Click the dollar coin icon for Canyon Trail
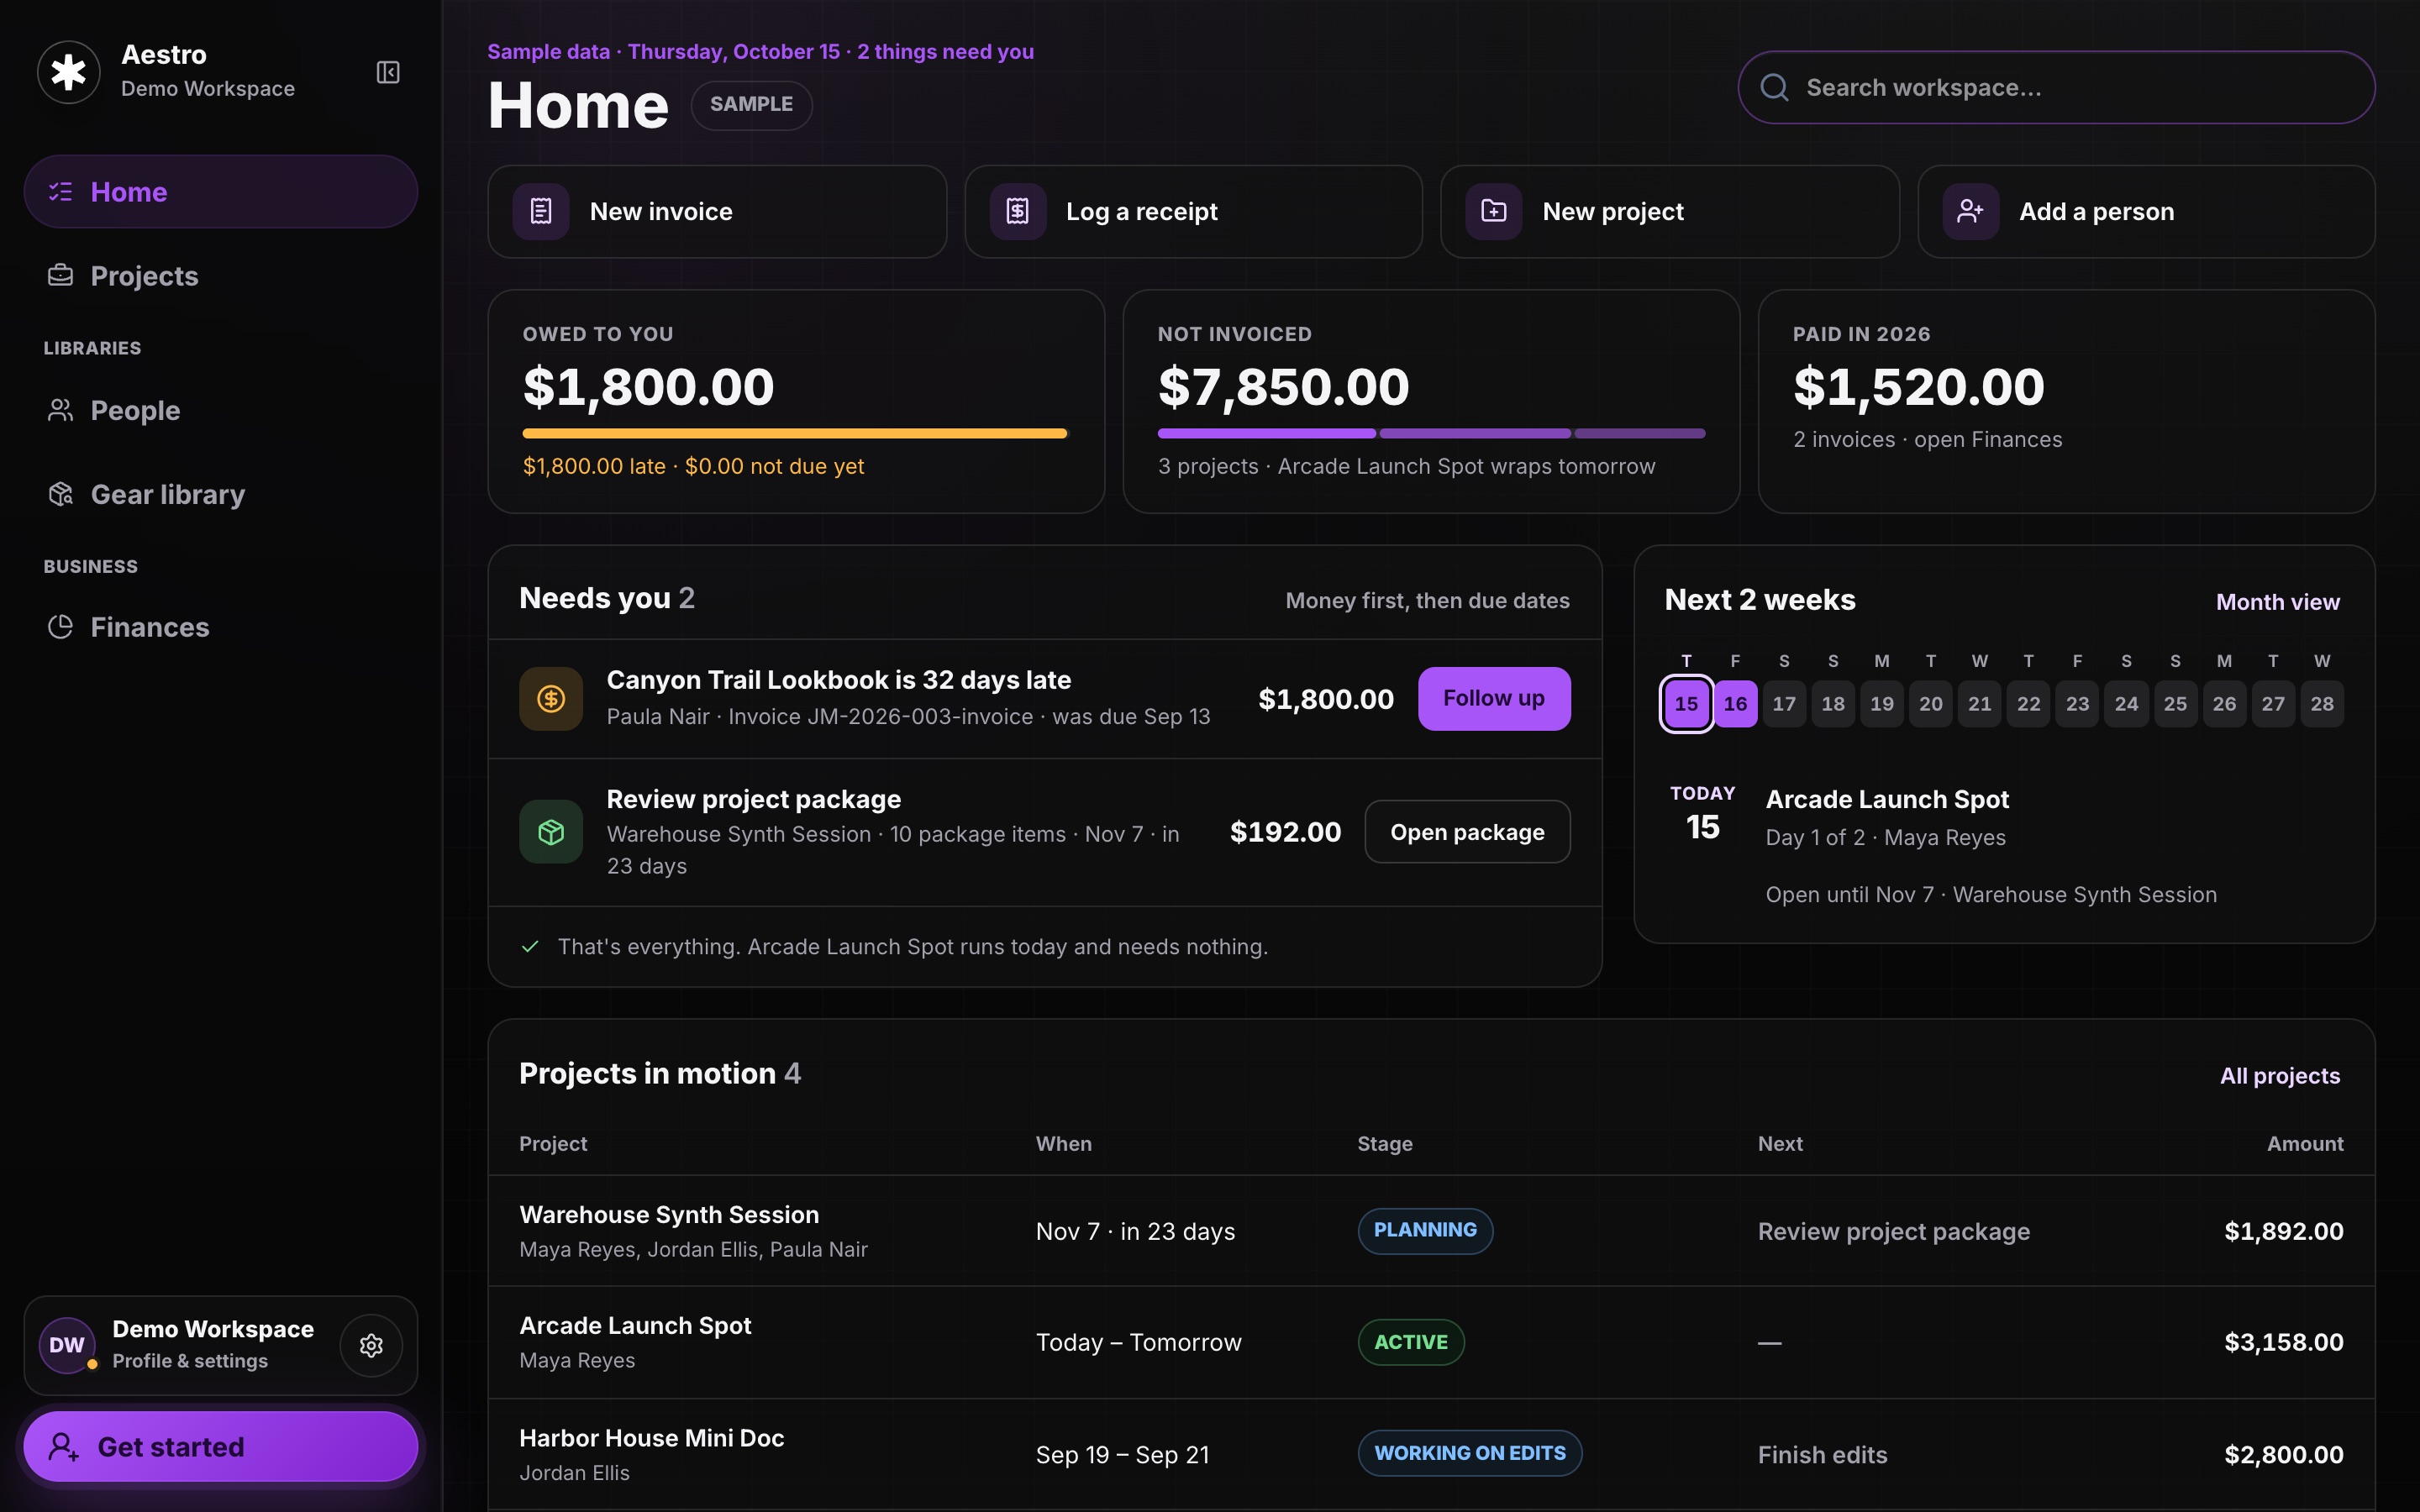 coord(551,699)
